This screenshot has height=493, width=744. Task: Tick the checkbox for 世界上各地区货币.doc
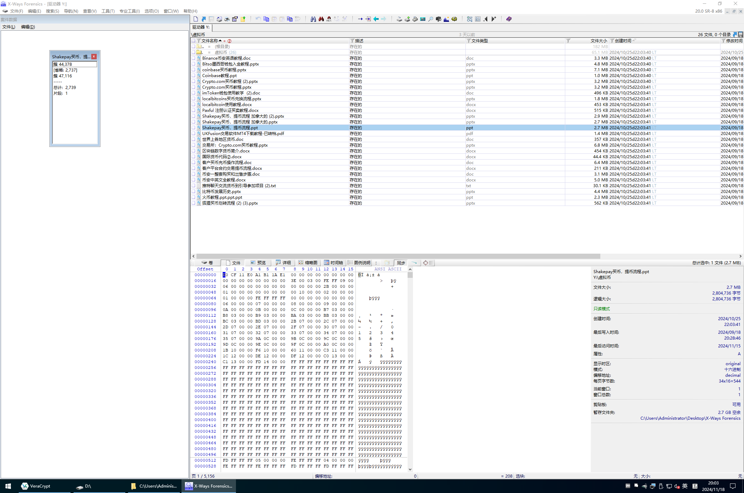point(193,139)
